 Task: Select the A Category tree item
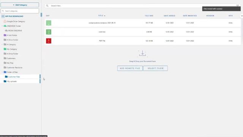point(11,45)
